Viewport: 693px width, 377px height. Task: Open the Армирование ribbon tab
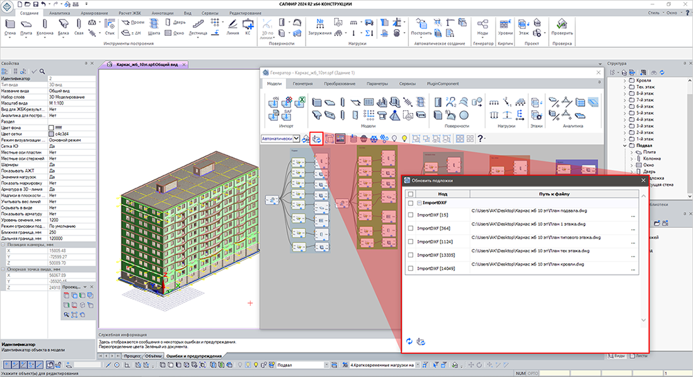click(94, 13)
